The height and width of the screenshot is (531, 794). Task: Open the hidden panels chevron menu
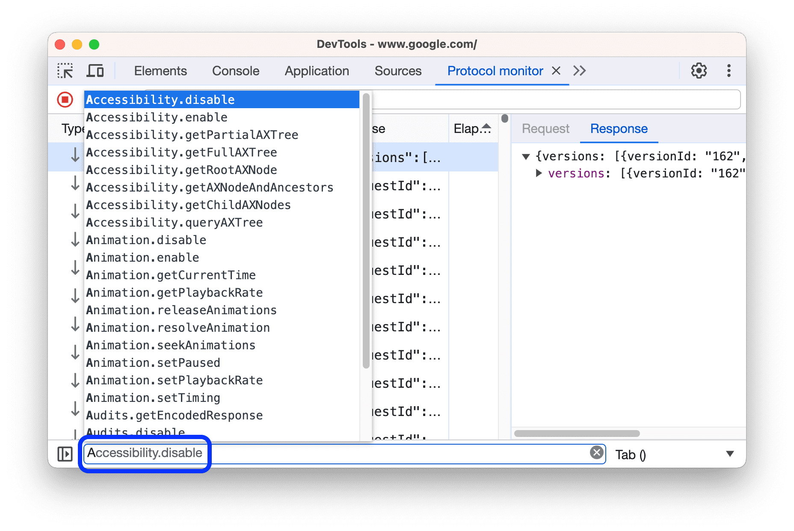pos(580,71)
